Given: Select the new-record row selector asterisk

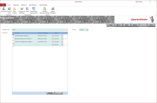Looking at the screenshot, I should (13, 45).
